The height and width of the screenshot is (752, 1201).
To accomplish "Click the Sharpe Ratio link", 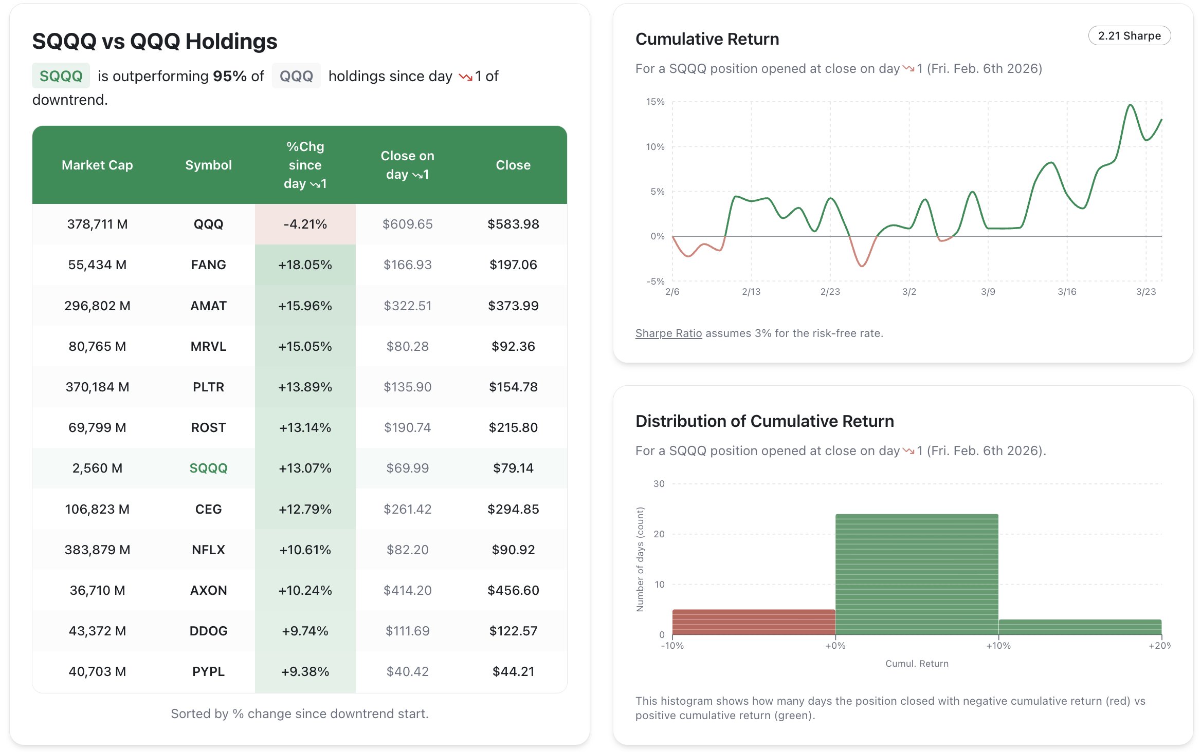I will [668, 333].
